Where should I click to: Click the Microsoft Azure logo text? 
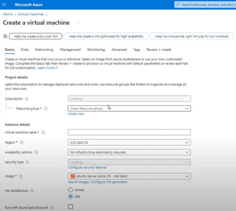point(29,5)
